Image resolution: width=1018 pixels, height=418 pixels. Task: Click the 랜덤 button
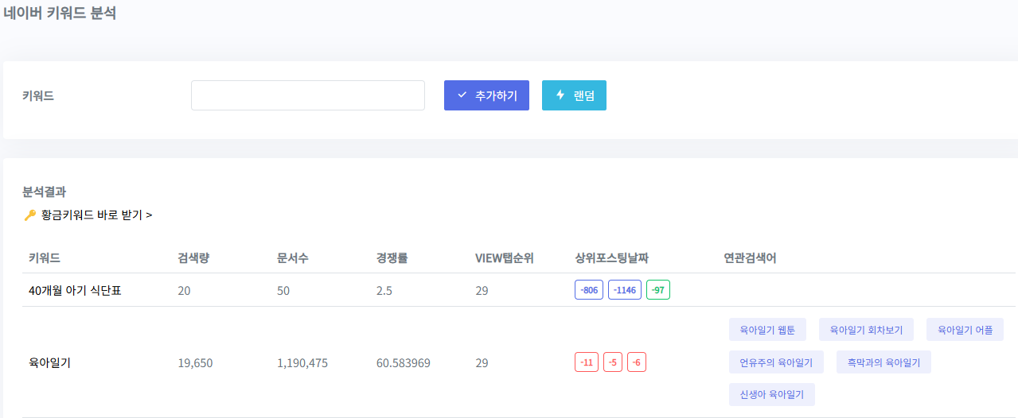tap(574, 95)
